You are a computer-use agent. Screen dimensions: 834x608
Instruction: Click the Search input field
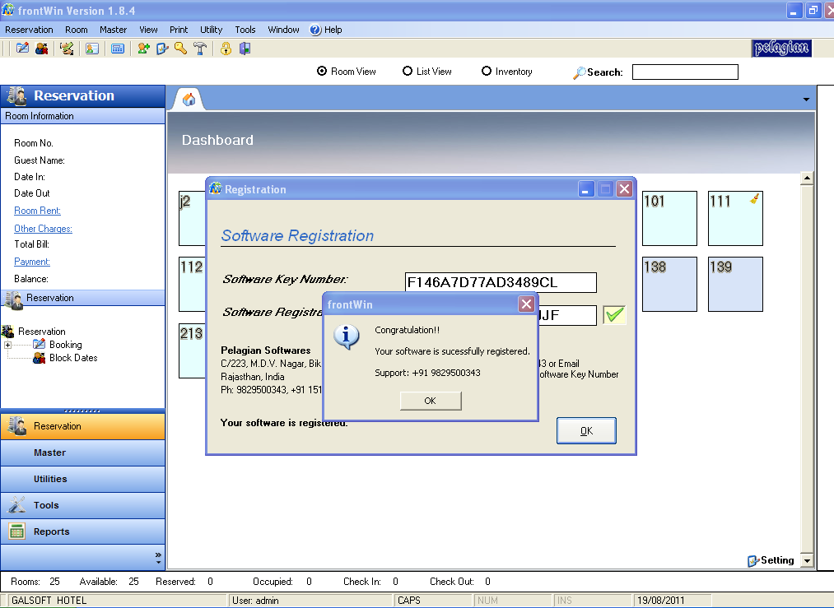pos(685,72)
